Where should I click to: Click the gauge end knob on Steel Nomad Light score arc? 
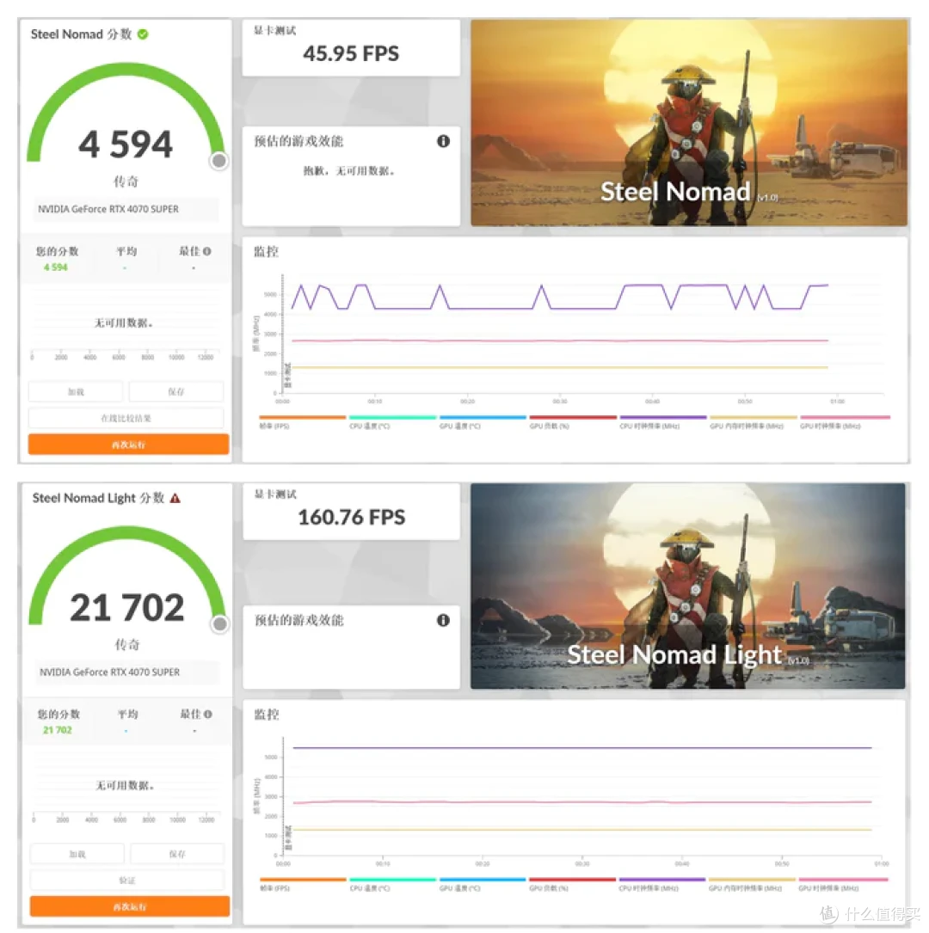pos(220,623)
